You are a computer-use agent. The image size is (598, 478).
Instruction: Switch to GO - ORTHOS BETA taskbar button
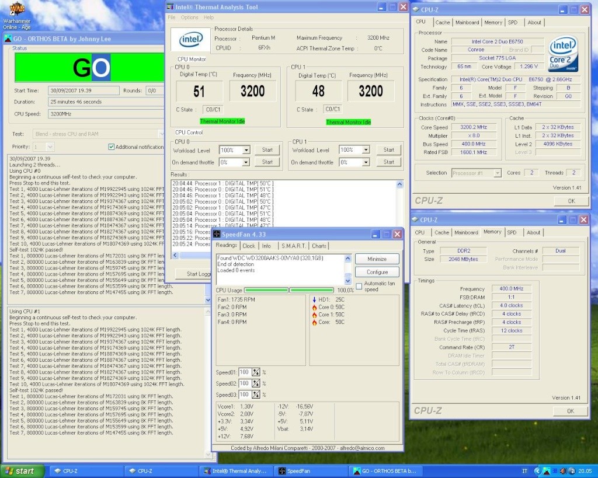pyautogui.click(x=386, y=471)
